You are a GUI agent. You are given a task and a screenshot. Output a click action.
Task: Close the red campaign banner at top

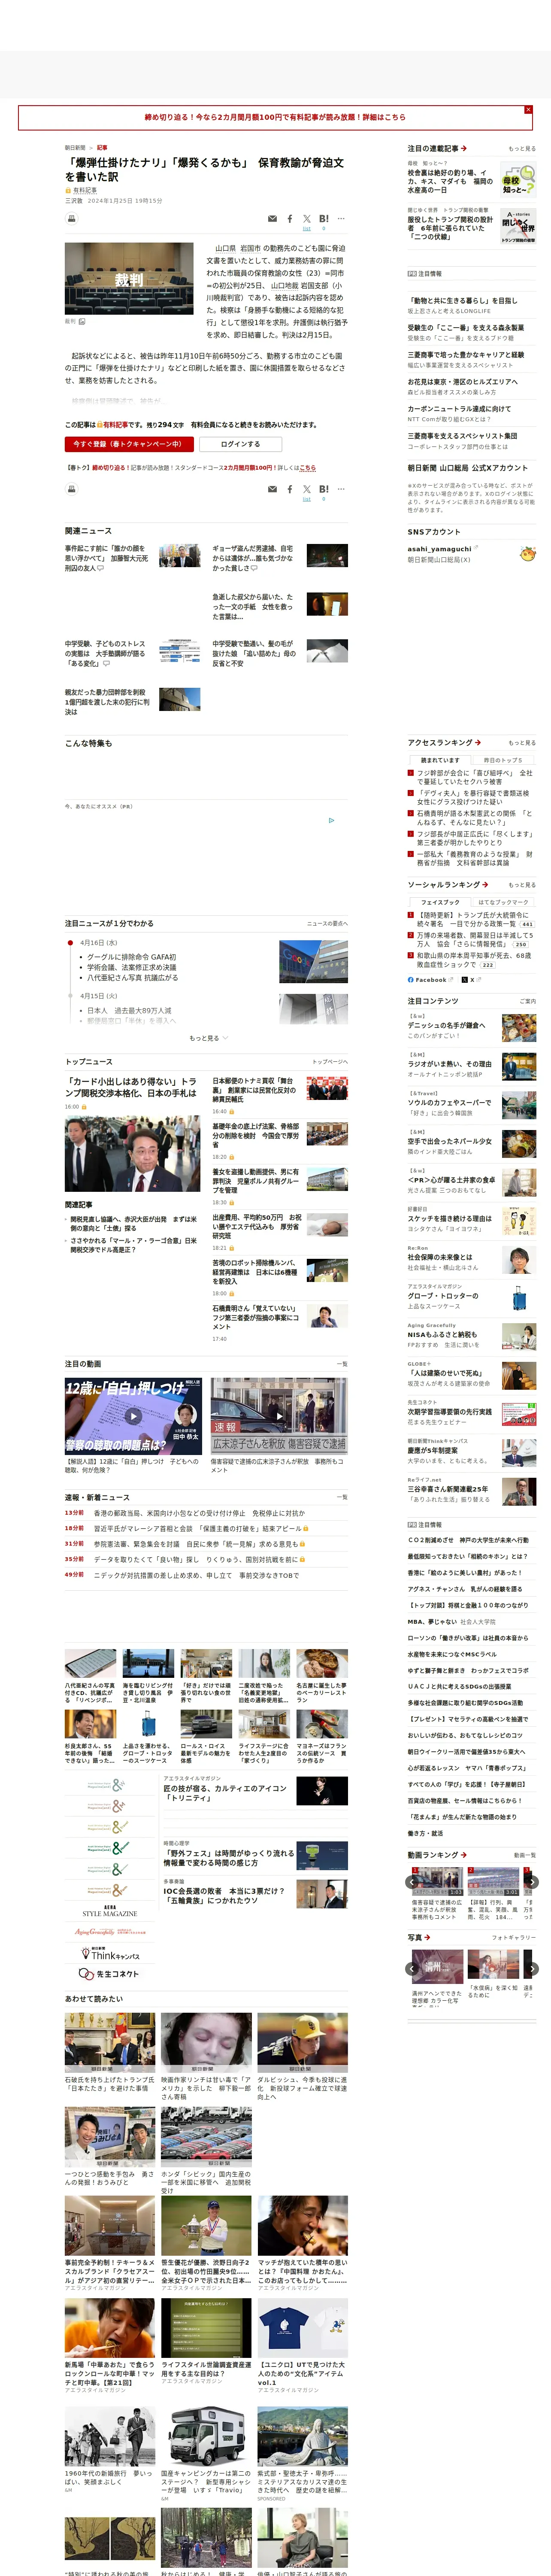point(528,109)
